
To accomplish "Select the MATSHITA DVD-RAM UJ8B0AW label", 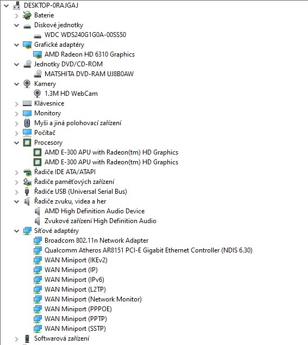I will coord(89,74).
